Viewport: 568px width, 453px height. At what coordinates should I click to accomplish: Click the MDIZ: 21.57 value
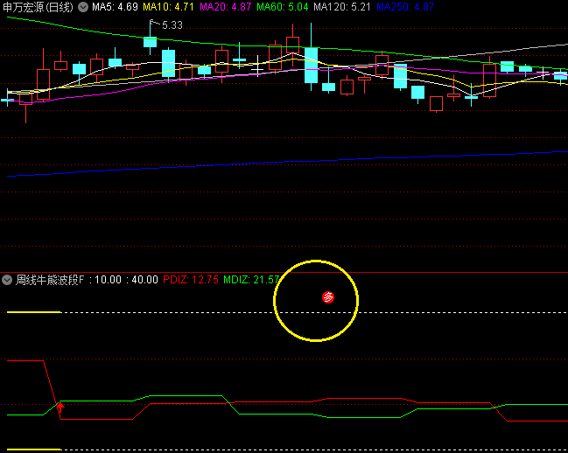pos(251,280)
